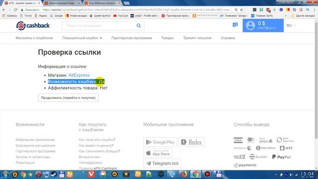Click Продолжить (перейти к покупке) button
This screenshot has width=318, height=179.
69,98
